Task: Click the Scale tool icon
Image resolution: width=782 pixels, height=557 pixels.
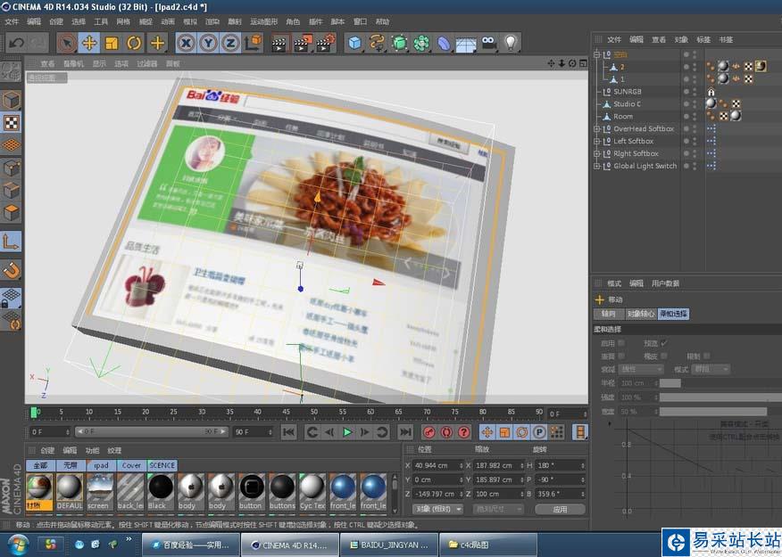Action: (112, 42)
